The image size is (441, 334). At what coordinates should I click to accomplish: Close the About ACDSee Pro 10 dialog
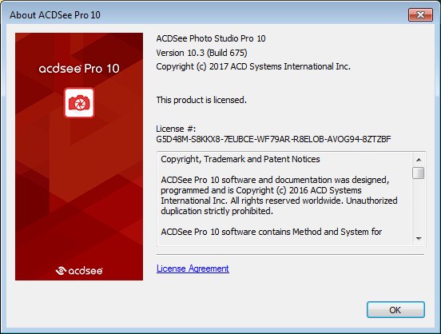pos(420,14)
